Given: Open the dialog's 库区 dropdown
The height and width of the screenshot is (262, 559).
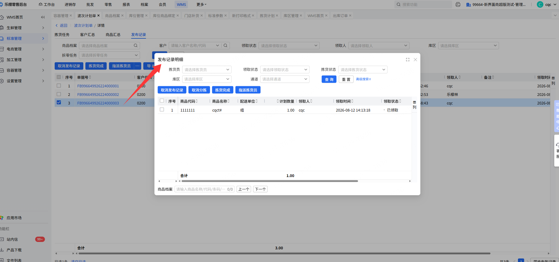Looking at the screenshot, I should (207, 79).
